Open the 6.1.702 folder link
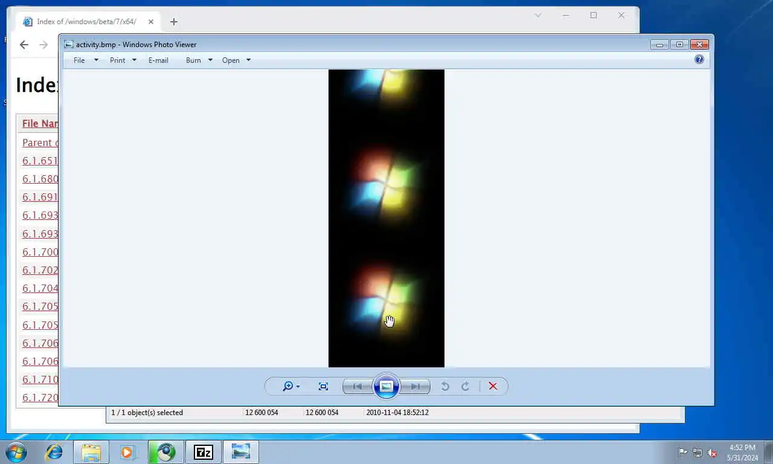 click(x=40, y=270)
